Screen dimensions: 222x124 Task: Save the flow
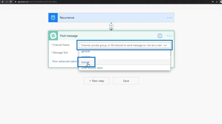(x=126, y=81)
